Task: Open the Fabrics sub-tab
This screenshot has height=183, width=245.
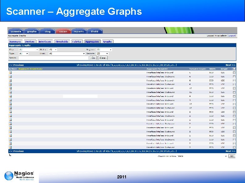Action: click(77, 42)
